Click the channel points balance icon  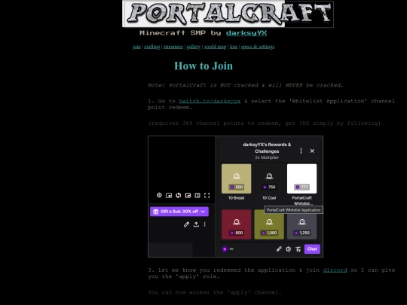225,249
